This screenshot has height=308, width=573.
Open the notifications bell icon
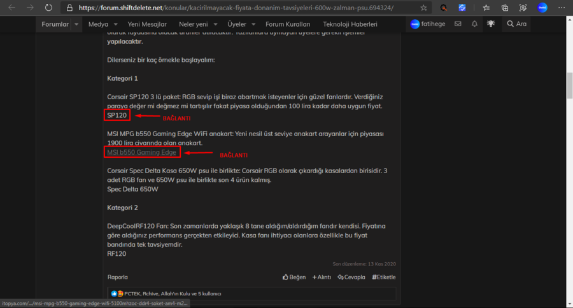[474, 24]
